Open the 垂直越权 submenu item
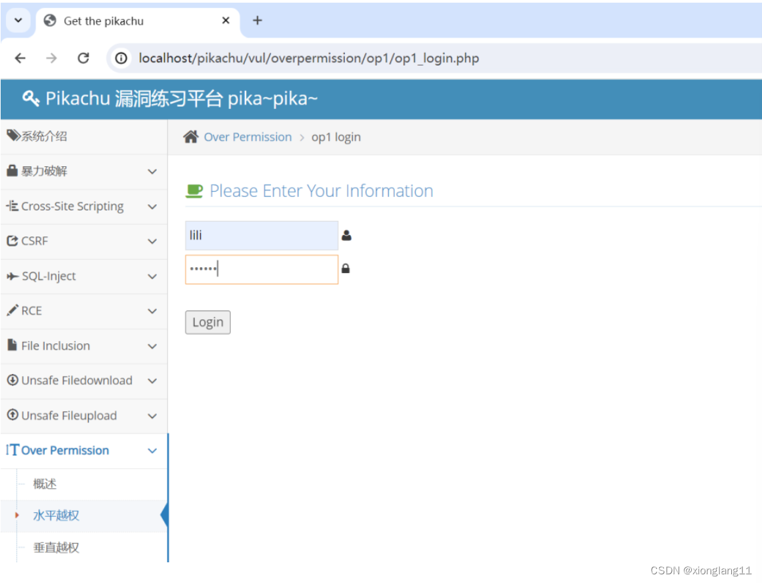This screenshot has height=583, width=762. click(56, 548)
